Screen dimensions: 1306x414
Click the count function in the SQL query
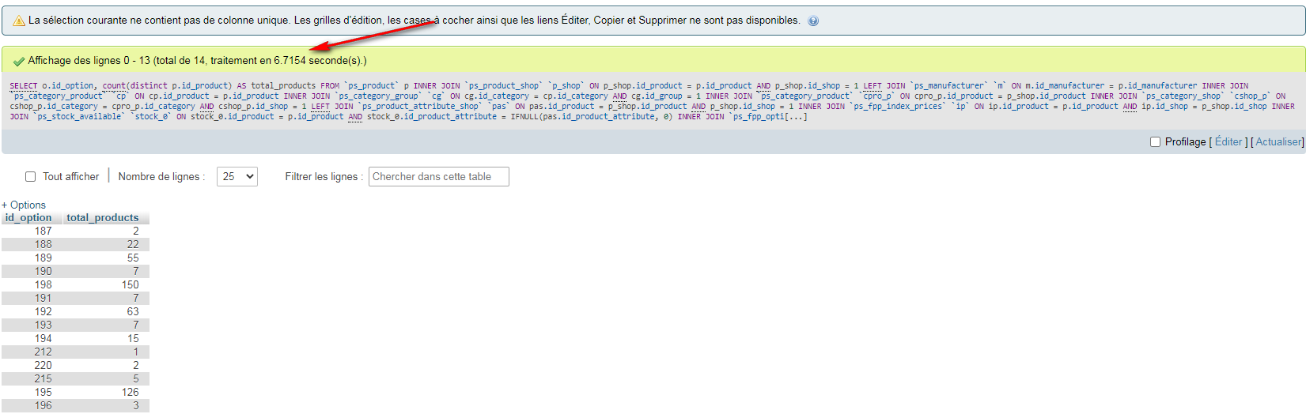point(113,86)
